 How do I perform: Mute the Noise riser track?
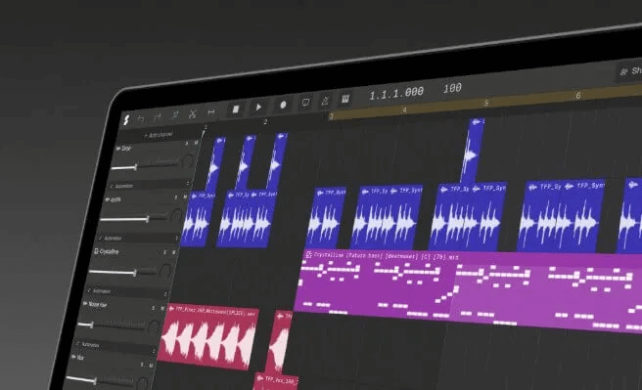(162, 308)
